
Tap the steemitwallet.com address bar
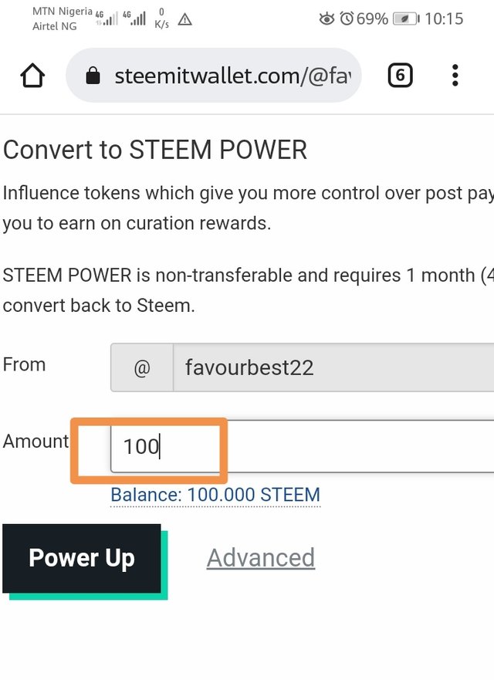click(x=214, y=76)
